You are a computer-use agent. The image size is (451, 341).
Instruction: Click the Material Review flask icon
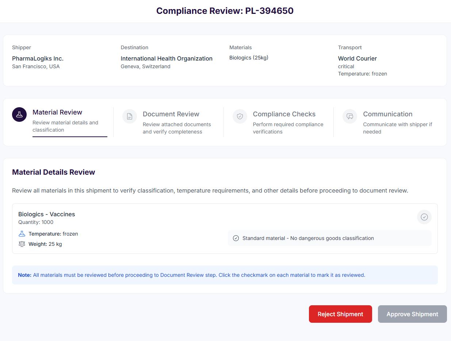[x=19, y=115]
